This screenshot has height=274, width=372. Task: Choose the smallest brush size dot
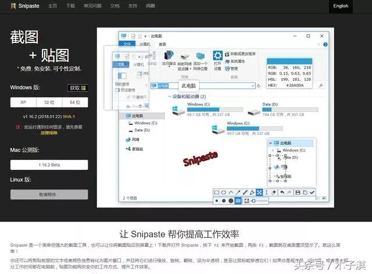pyautogui.click(x=217, y=201)
